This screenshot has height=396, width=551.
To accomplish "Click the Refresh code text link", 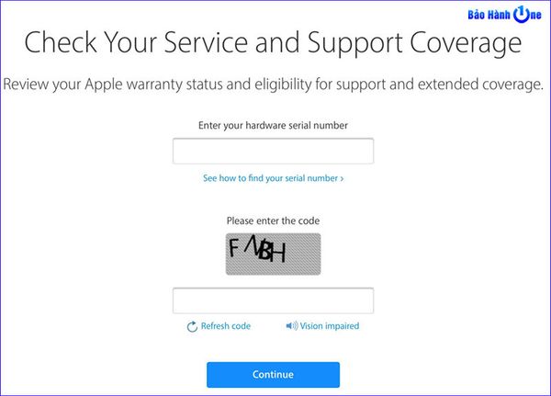I will (225, 326).
